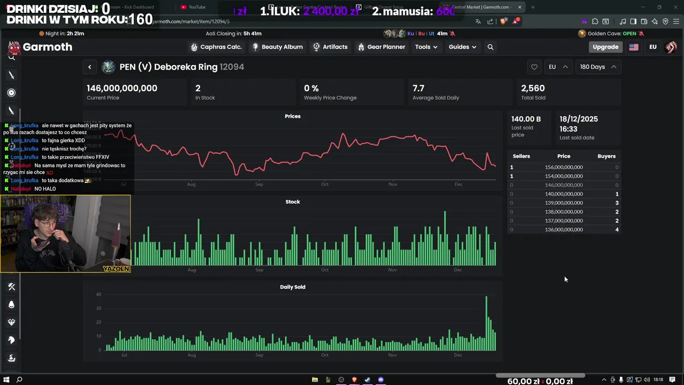The image size is (684, 385).
Task: Click the Total Sold 2,560 value
Action: [x=533, y=88]
